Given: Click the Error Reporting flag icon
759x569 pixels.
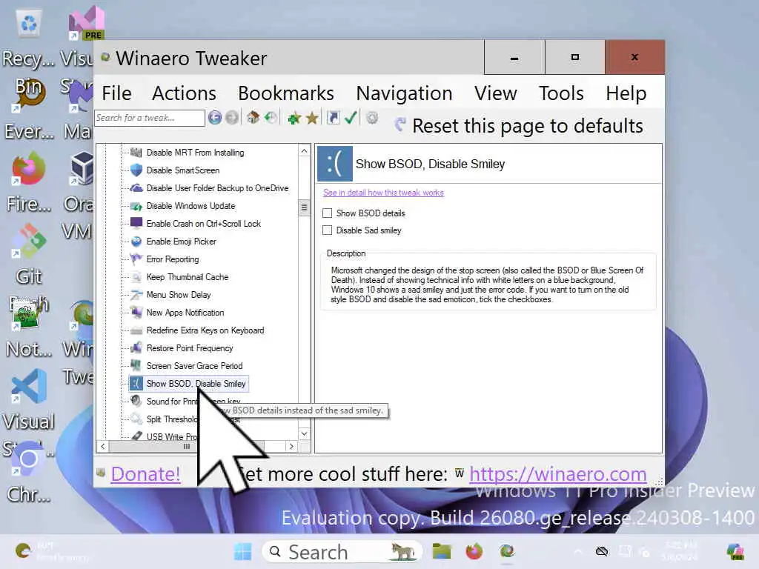Looking at the screenshot, I should pyautogui.click(x=136, y=259).
